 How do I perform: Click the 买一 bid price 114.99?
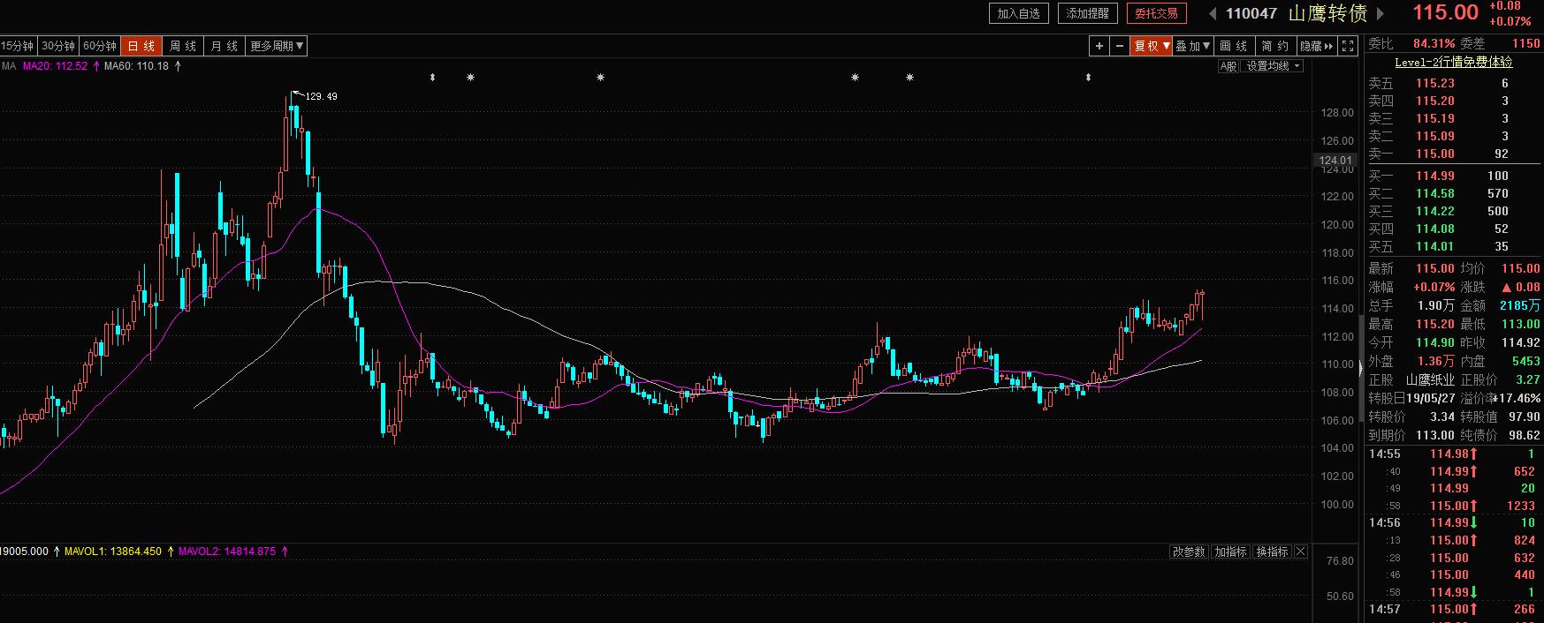(1435, 176)
